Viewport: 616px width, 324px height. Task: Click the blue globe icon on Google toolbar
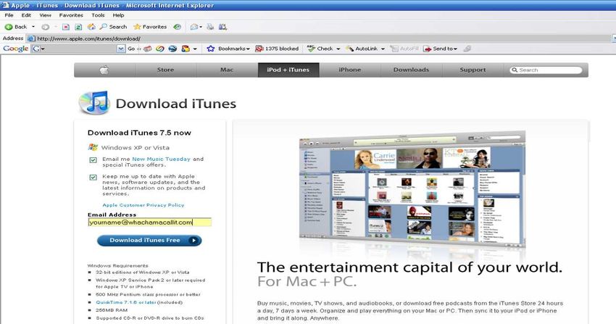[172, 49]
